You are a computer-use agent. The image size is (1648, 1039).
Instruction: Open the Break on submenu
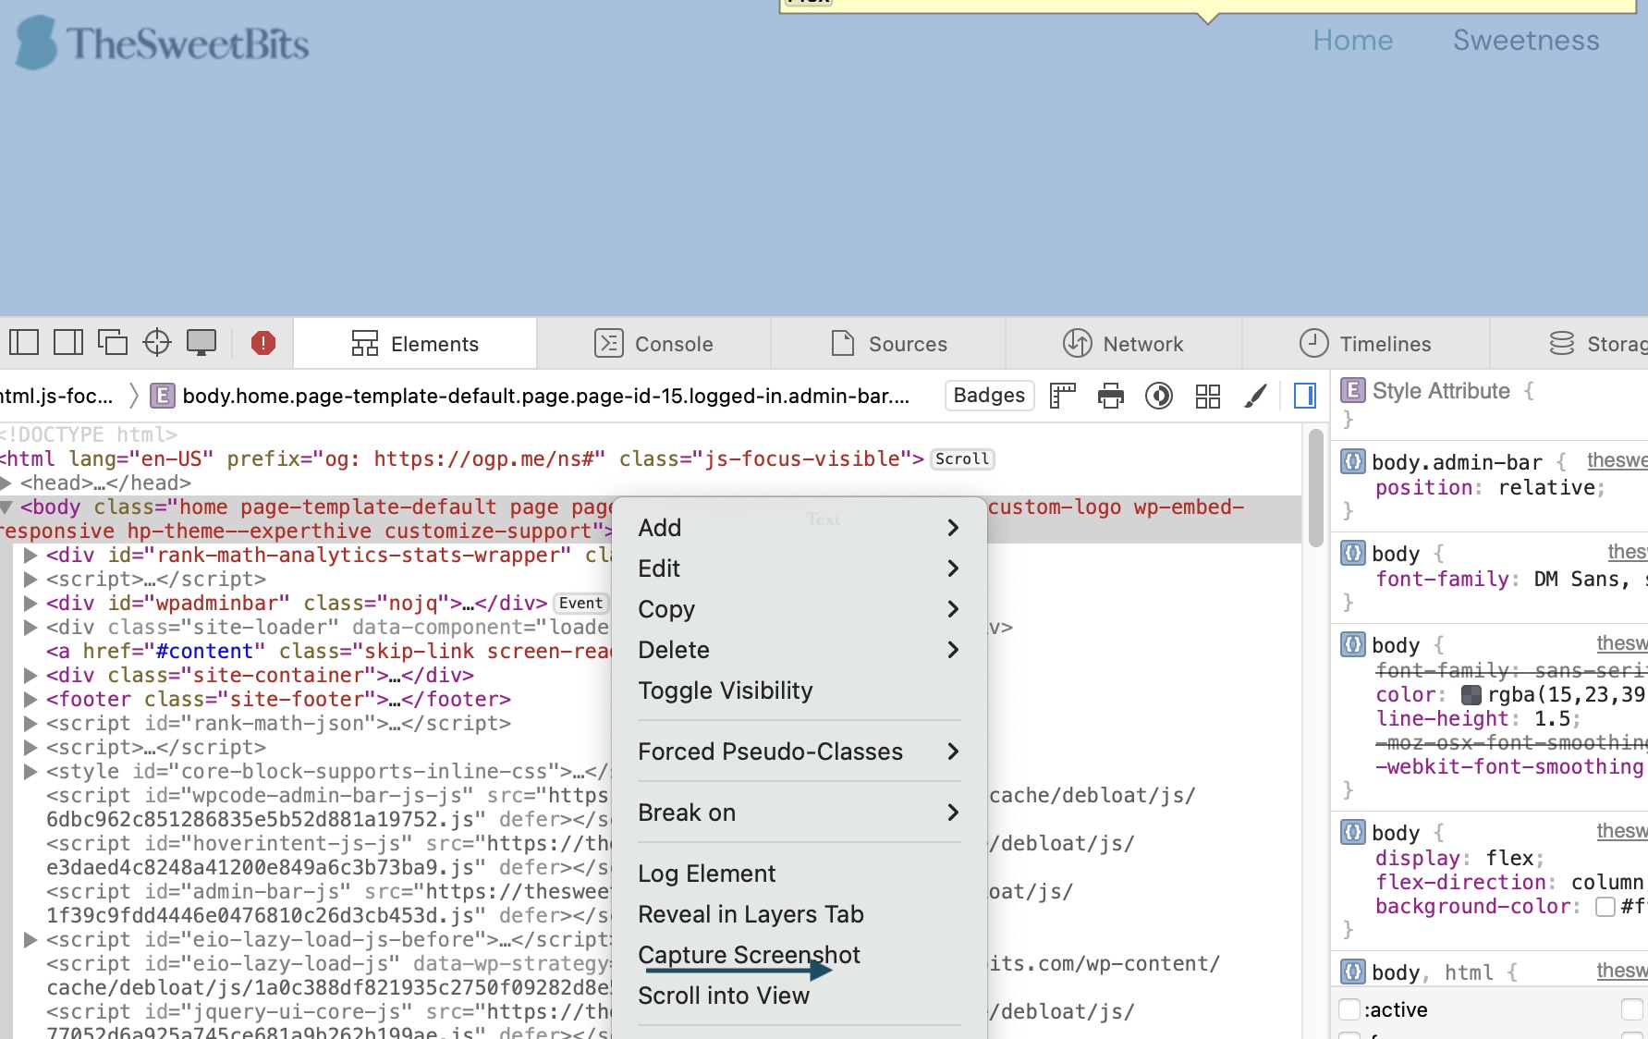pos(800,813)
